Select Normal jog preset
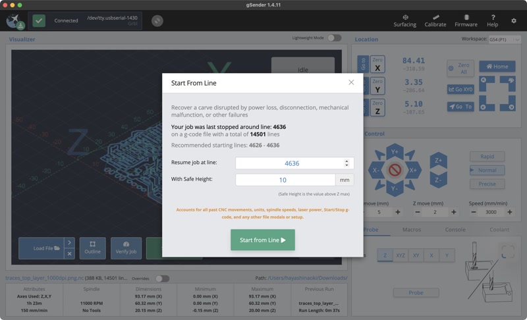Viewport: 527px width, 320px height. (x=487, y=171)
